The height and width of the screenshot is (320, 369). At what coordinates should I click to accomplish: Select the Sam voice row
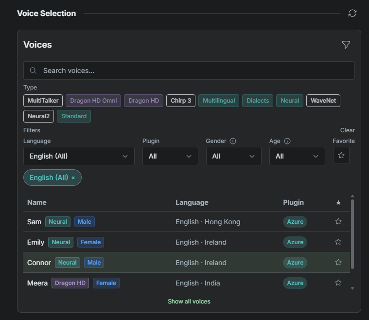(187, 222)
